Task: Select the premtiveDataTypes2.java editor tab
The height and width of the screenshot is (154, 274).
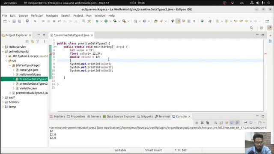Action: (71, 35)
